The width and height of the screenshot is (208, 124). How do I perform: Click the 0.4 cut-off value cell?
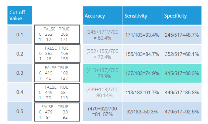(x=20, y=92)
